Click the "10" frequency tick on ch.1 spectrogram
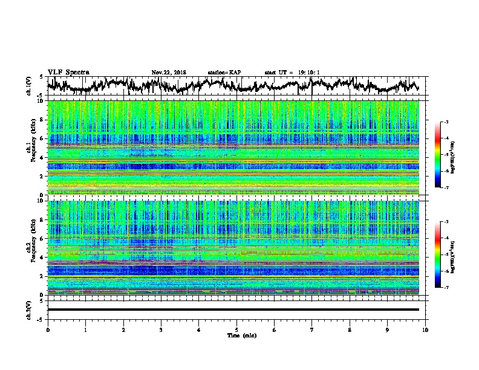479x370 pixels. click(x=42, y=101)
